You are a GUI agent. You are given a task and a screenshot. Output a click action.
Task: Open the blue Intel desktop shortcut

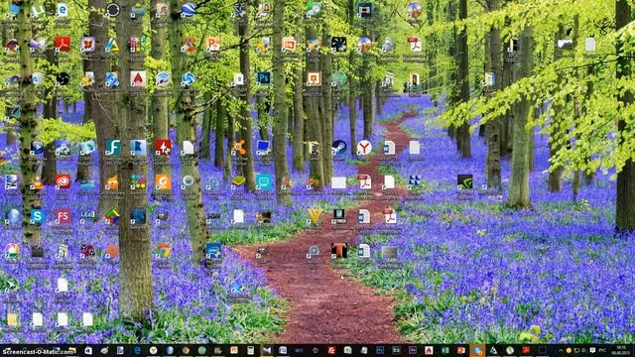coord(213,251)
